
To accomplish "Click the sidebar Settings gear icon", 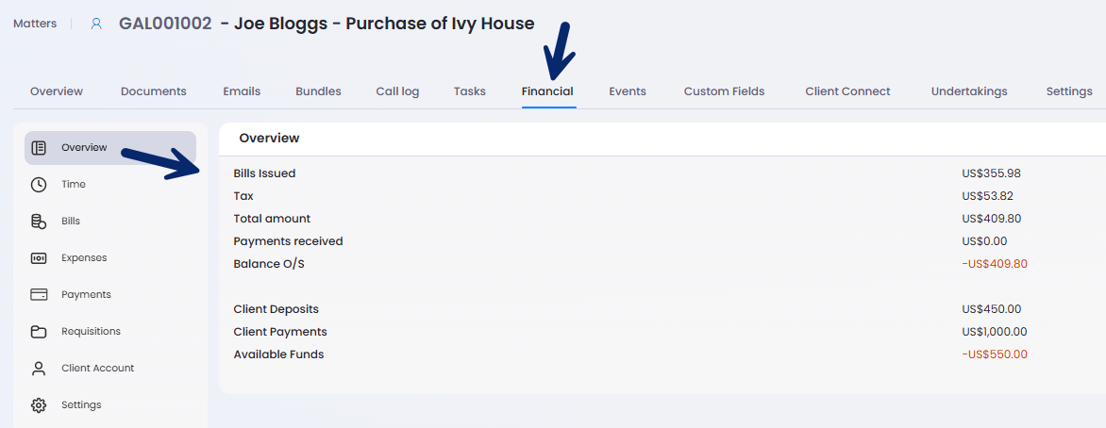I will point(39,405).
